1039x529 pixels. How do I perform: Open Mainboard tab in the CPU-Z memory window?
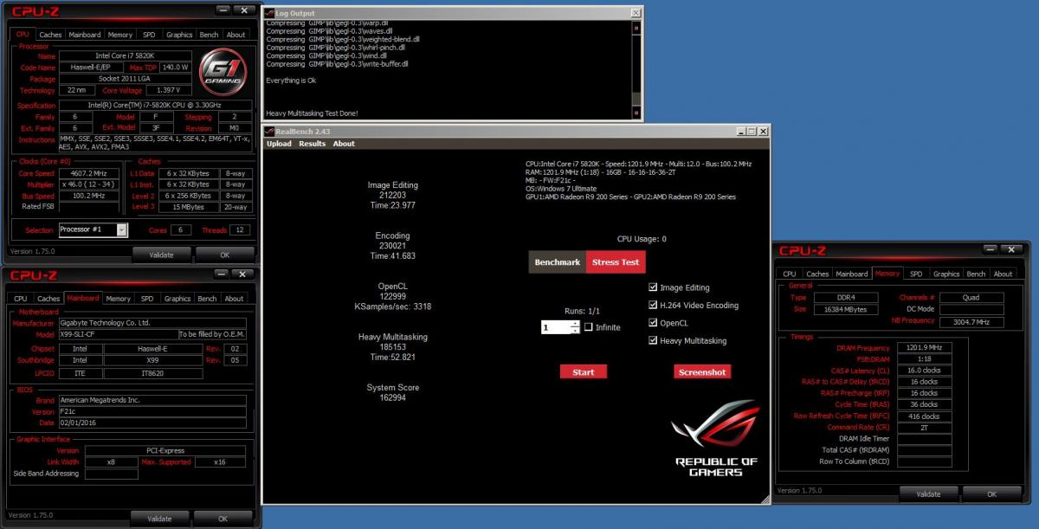coord(852,274)
